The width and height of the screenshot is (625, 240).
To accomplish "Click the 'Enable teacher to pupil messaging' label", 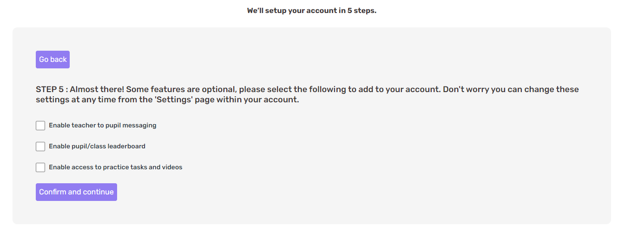I will pyautogui.click(x=103, y=126).
